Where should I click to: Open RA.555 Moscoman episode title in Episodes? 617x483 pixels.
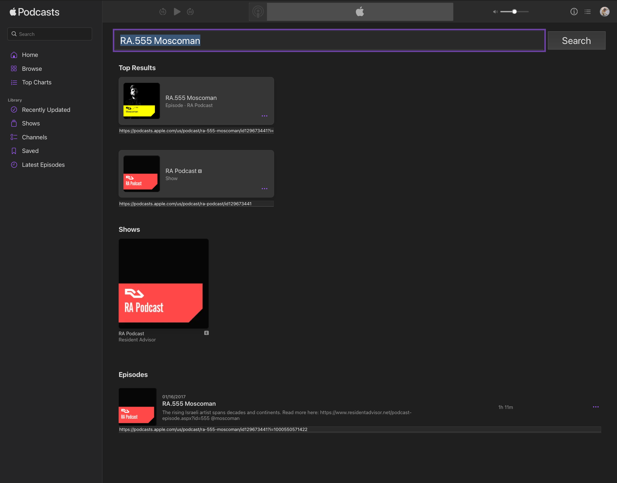(x=189, y=404)
